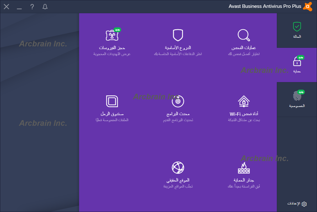Open the Sandbox square icon
Viewport: 317px width, 212px height.
(x=112, y=101)
